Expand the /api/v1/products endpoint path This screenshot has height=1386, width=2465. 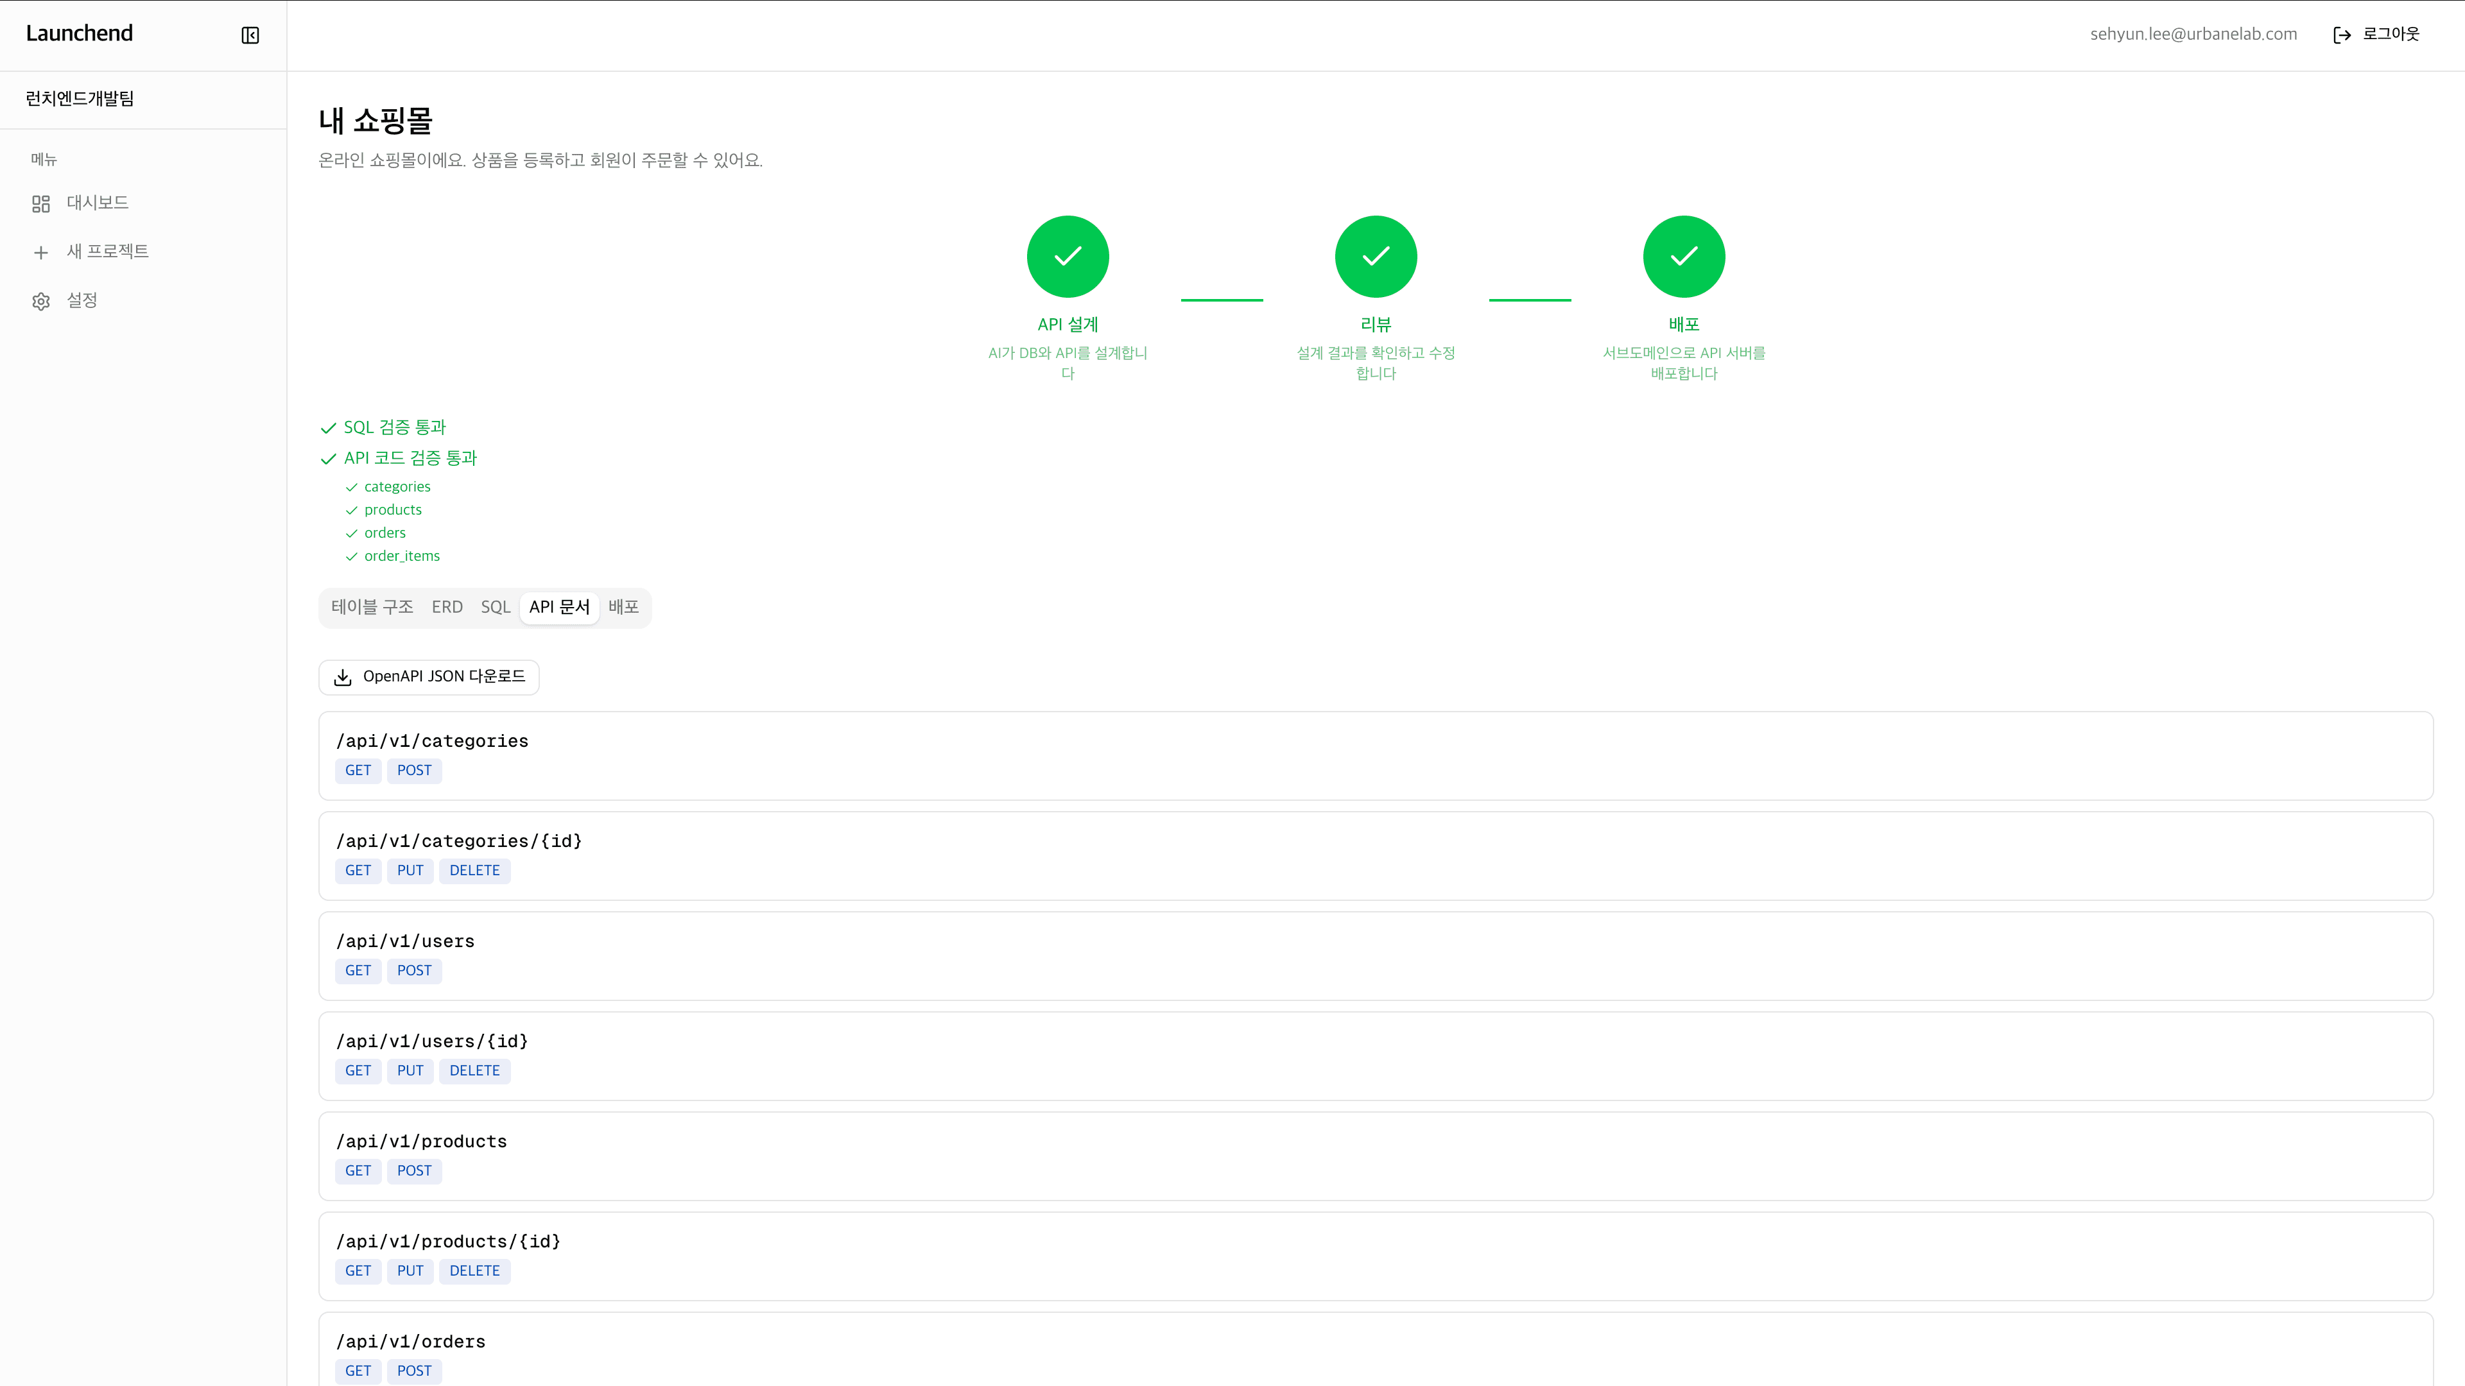click(x=421, y=1142)
